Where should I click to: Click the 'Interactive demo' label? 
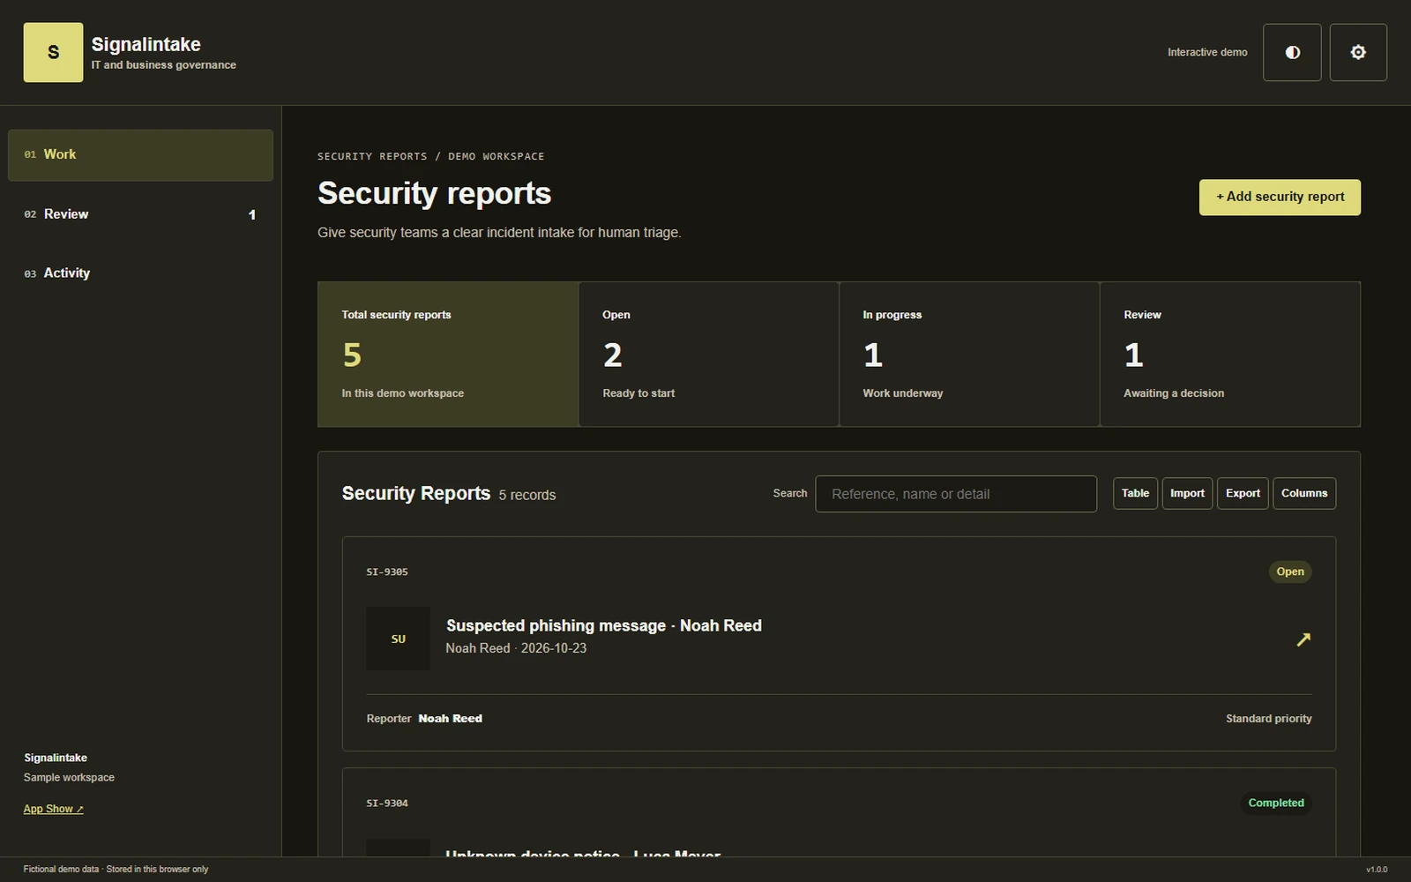click(x=1207, y=52)
